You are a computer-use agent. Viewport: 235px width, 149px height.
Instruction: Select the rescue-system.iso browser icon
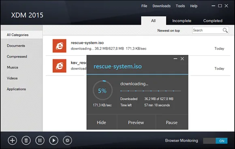60,46
